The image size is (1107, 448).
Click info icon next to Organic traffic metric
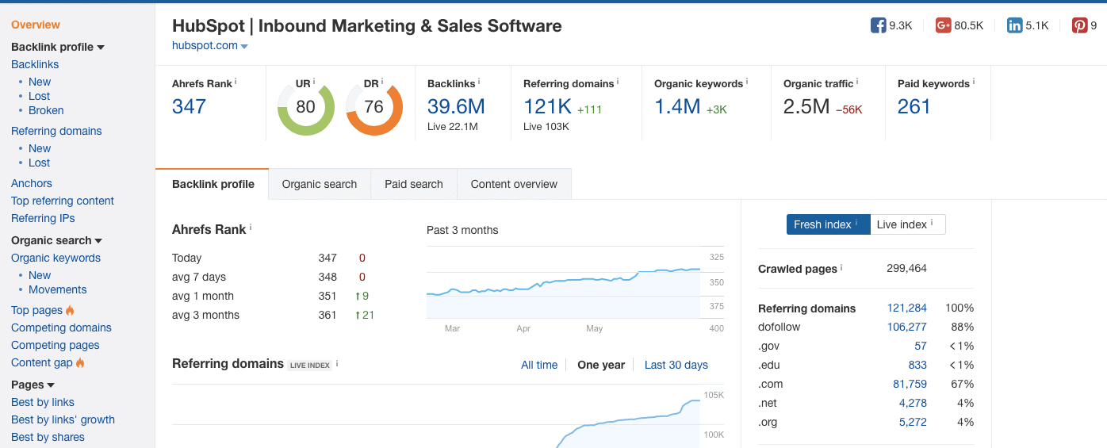coord(857,82)
